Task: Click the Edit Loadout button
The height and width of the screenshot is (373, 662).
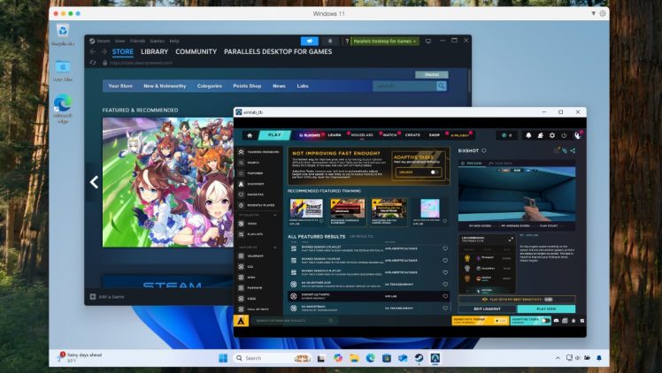Action: tap(489, 308)
